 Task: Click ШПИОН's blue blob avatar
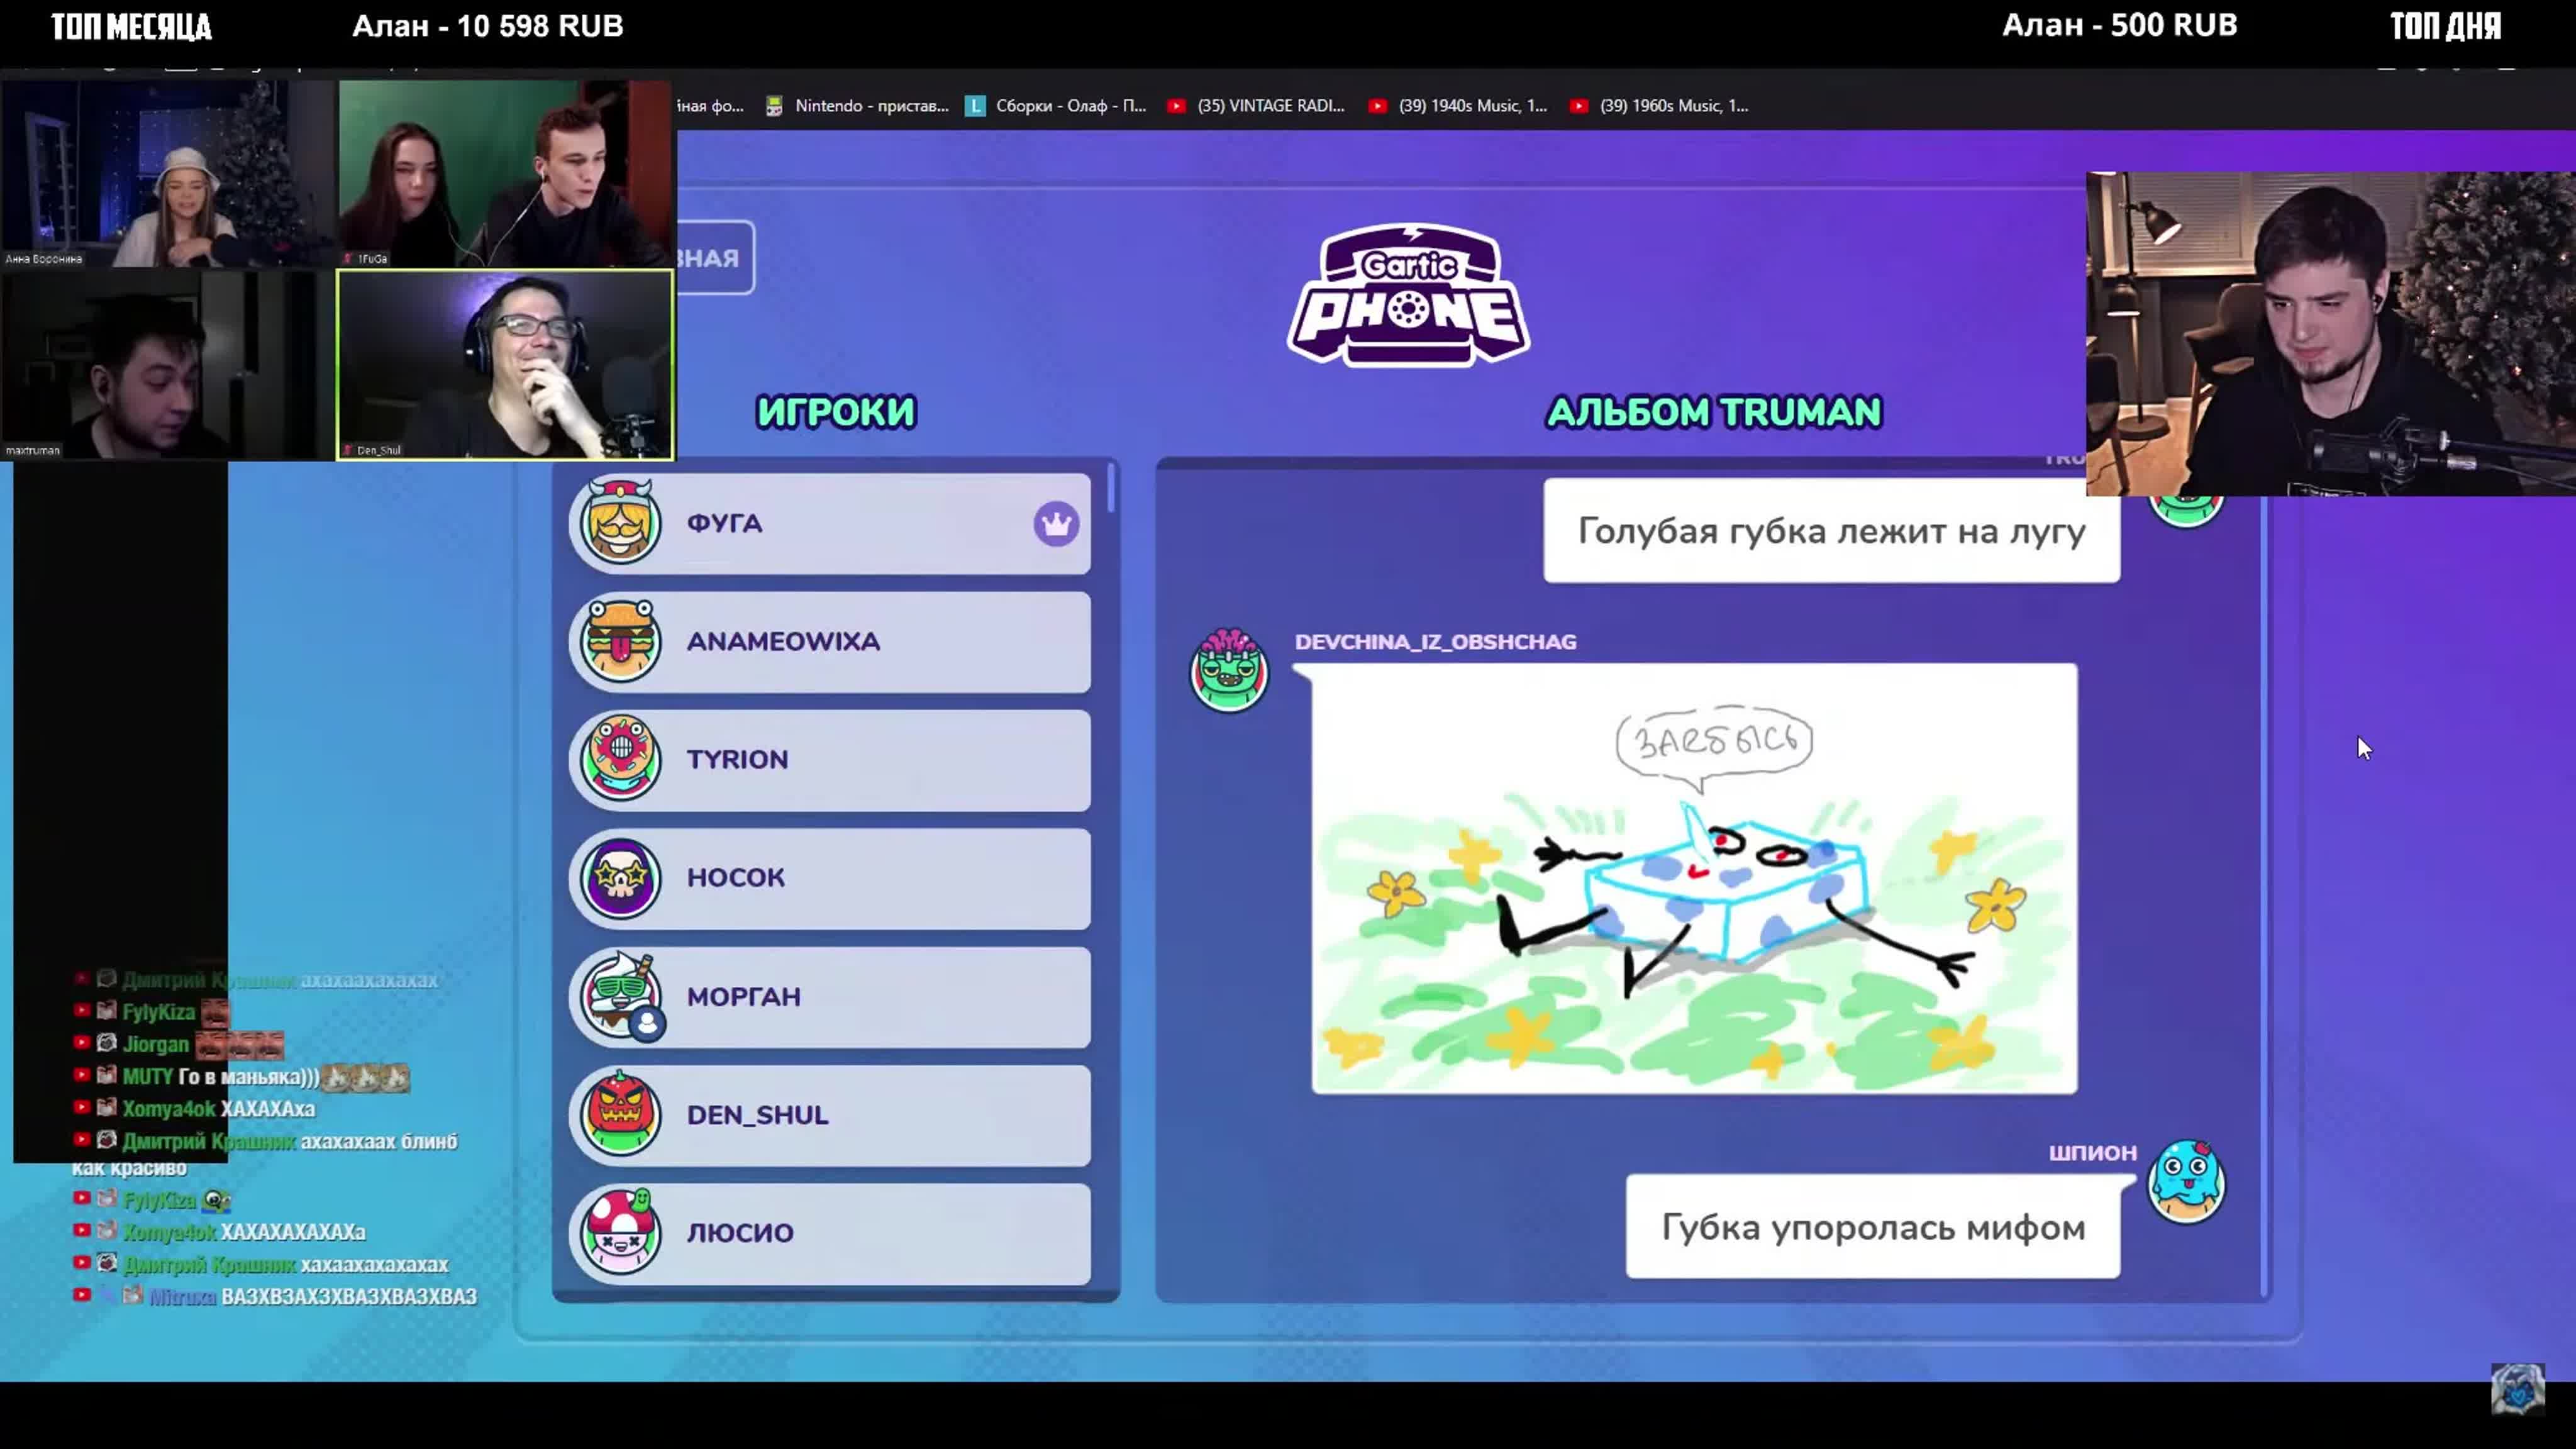2186,1182
